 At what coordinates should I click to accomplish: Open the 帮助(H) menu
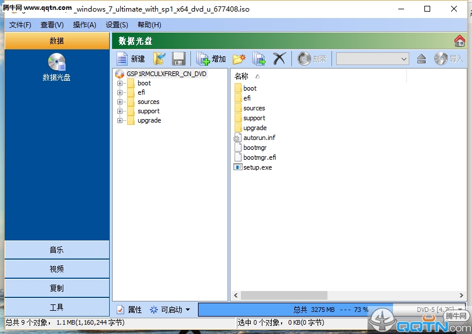point(149,25)
